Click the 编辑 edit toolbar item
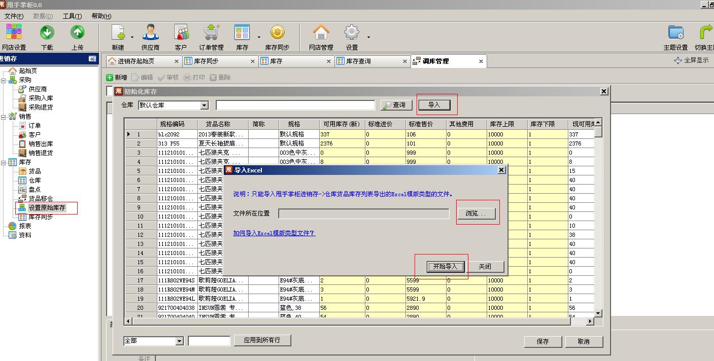Screen dimensions: 714x361 point(143,78)
